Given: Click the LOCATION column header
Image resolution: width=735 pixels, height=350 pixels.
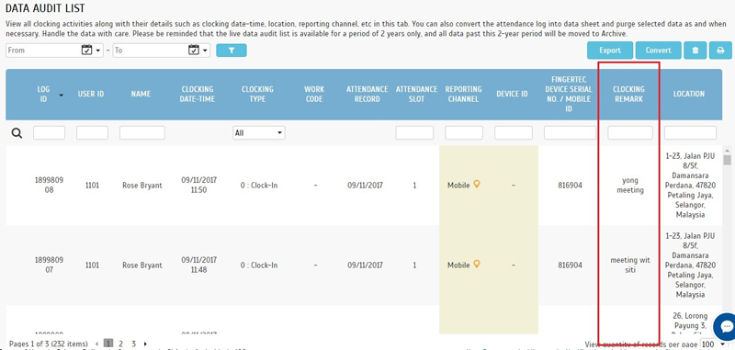Looking at the screenshot, I should (689, 95).
